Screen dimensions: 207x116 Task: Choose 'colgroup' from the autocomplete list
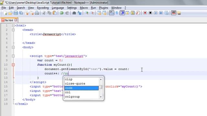82,97
